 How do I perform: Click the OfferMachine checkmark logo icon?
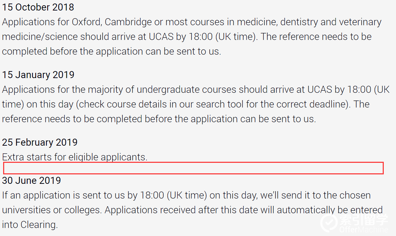coord(329,223)
